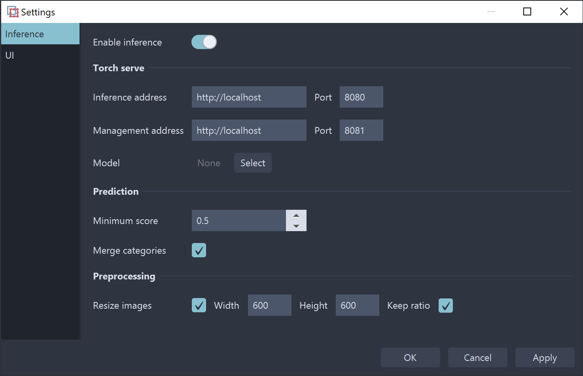Focus the Inference port 8080 field

coord(361,97)
